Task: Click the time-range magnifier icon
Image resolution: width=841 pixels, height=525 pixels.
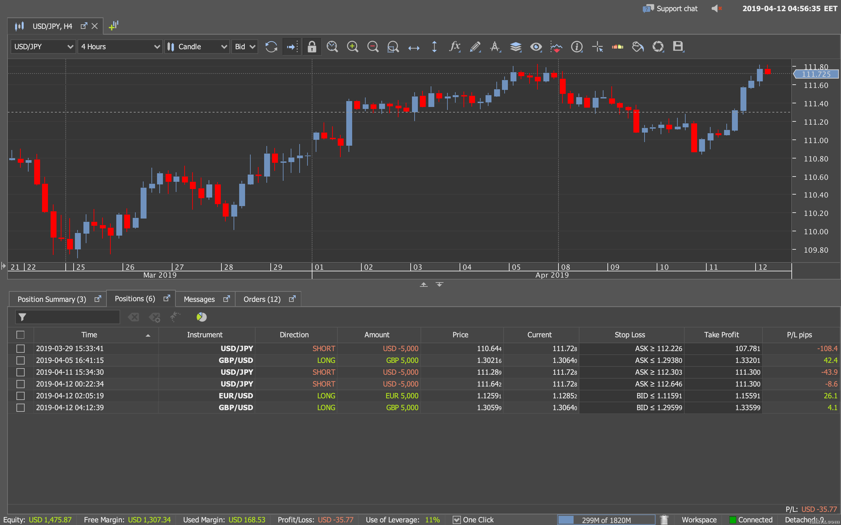Action: click(332, 47)
